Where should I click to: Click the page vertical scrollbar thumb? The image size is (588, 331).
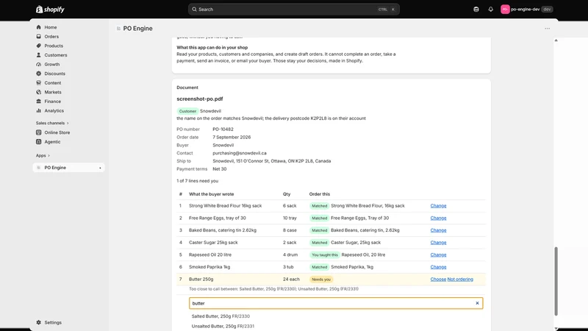pos(556,281)
